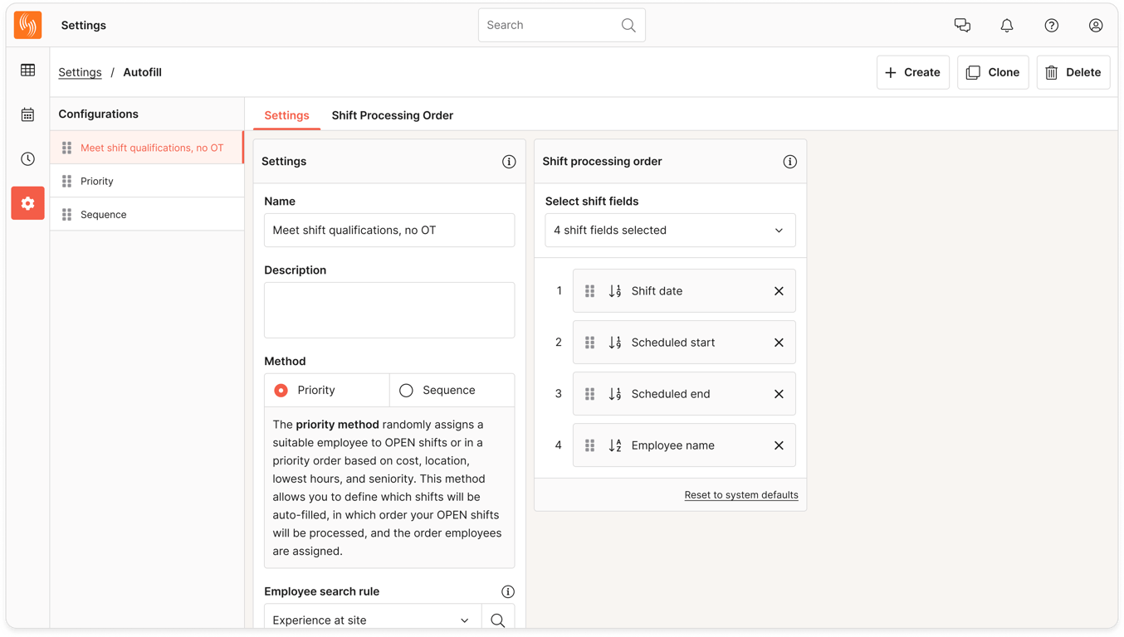
Task: Grab drag handle of Sequence configuration
Action: coord(67,215)
